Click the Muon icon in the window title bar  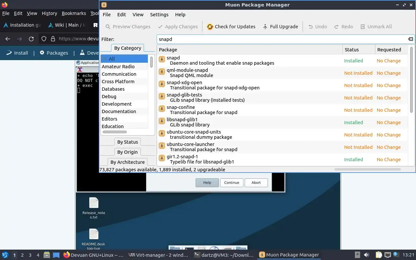pos(104,5)
